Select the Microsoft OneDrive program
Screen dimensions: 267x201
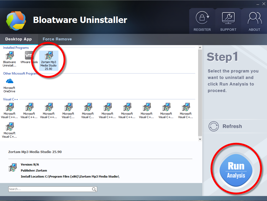pyautogui.click(x=10, y=86)
